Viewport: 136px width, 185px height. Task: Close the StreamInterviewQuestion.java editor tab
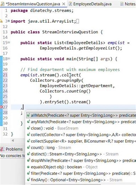tap(64, 4)
